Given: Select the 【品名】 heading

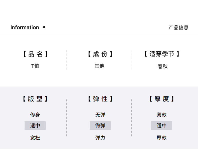Looking at the screenshot, I should (35, 54).
